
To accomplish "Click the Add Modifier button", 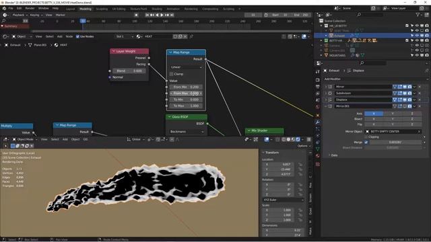I will (x=375, y=79).
